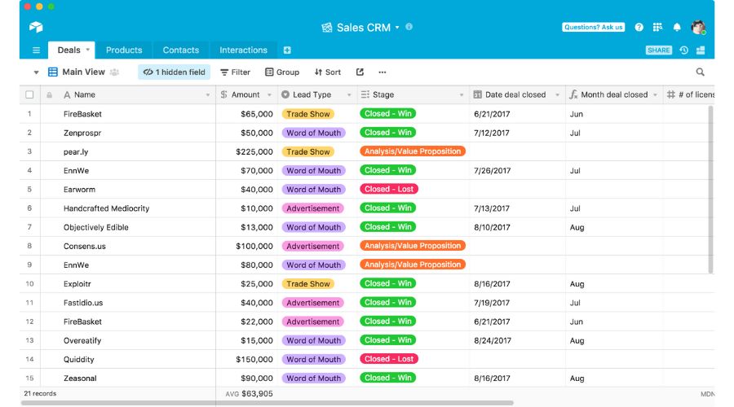This screenshot has width=734, height=407.
Task: Open the Sales CRM title dropdown arrow
Action: click(x=397, y=27)
